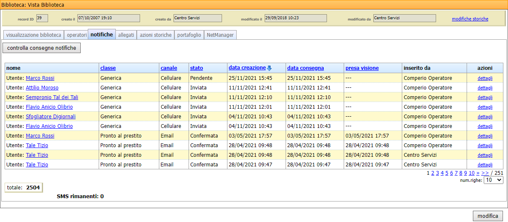Go to last page with >> link
The width and height of the screenshot is (508, 222).
point(485,173)
